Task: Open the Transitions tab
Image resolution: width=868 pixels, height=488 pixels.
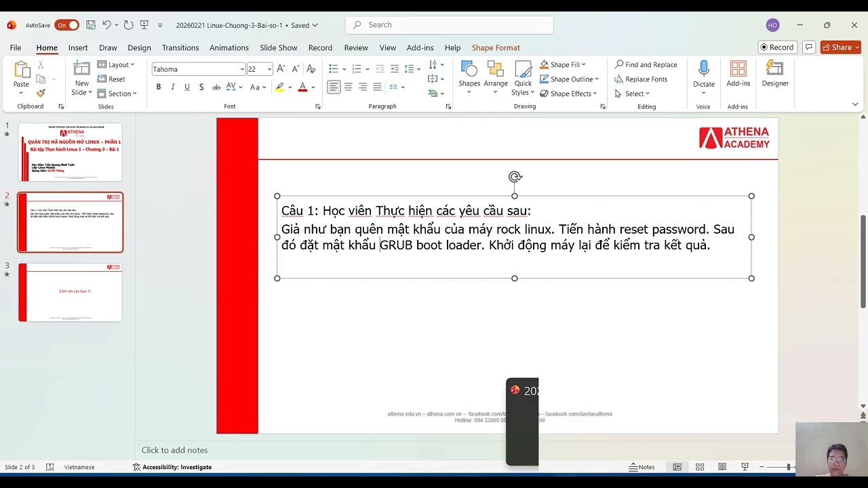Action: point(180,47)
